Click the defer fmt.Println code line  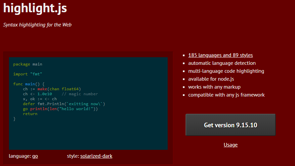coord(64,104)
